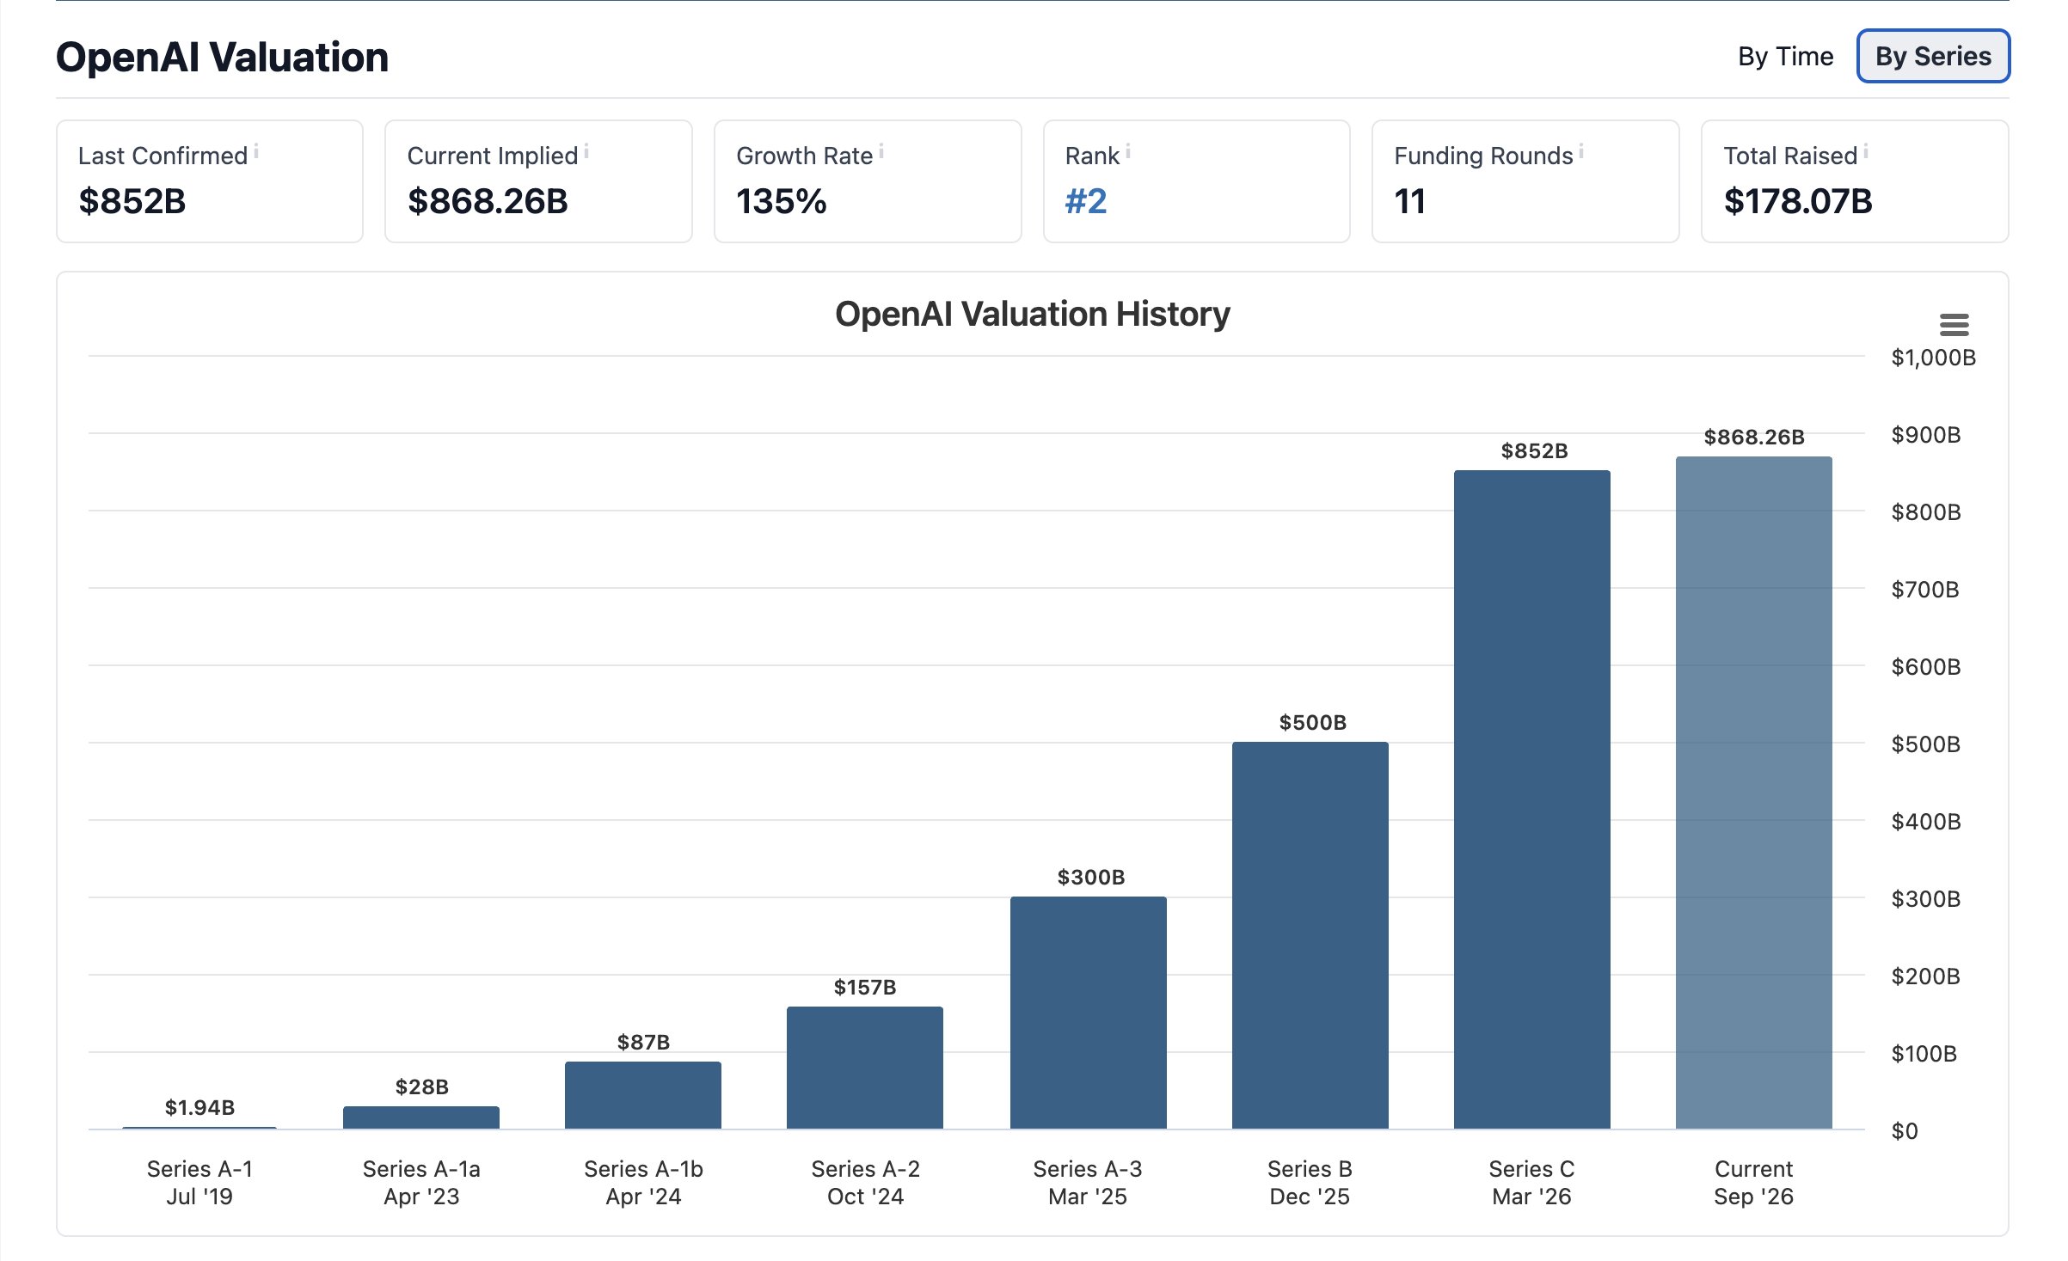Image resolution: width=2068 pixels, height=1261 pixels.
Task: Click the $28B data label
Action: click(421, 1087)
